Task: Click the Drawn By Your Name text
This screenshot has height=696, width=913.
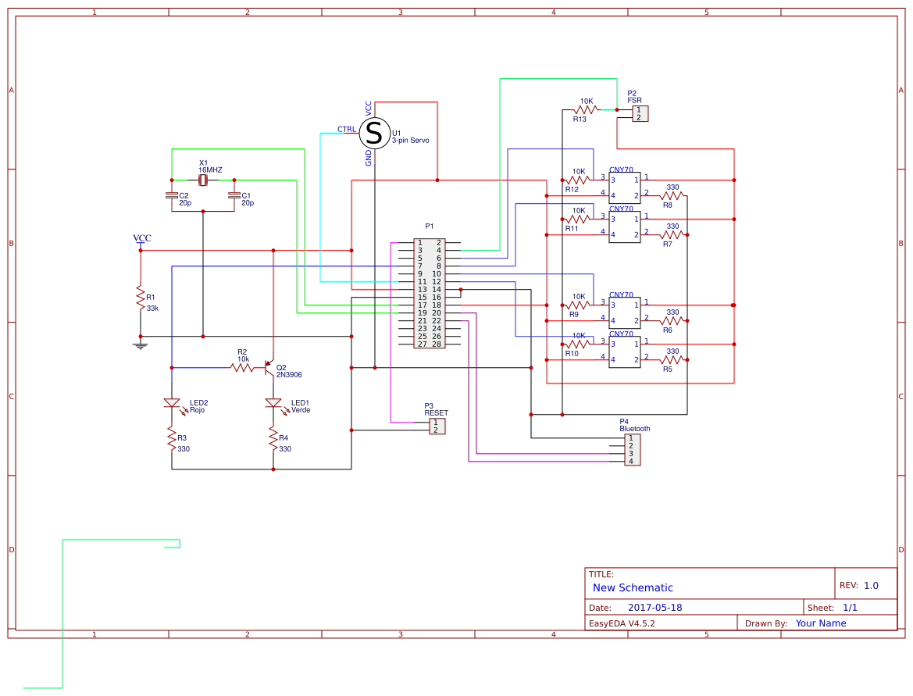Action: tap(821, 623)
